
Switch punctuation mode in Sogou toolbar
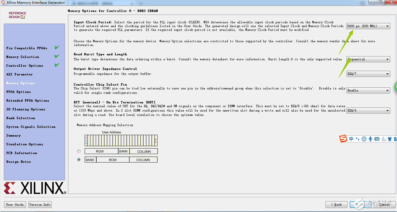point(357,139)
